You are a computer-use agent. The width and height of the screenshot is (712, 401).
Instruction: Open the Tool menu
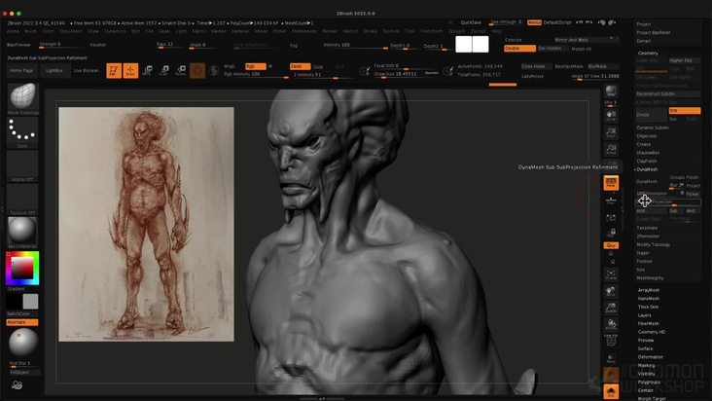pos(409,31)
